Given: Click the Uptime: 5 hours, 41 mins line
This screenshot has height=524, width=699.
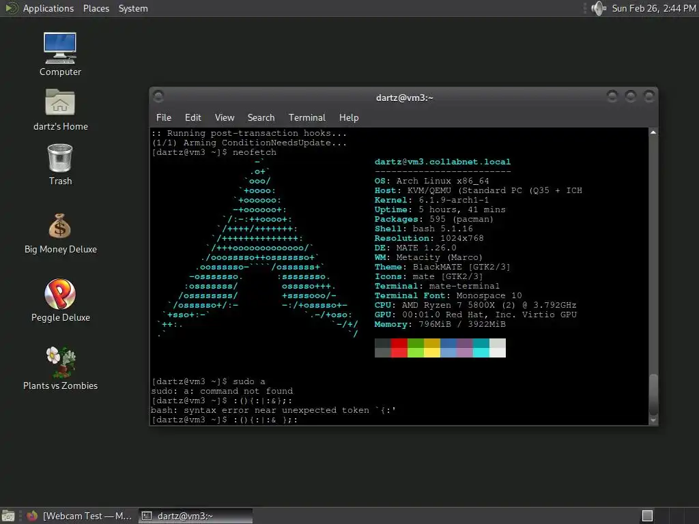Looking at the screenshot, I should click(440, 209).
